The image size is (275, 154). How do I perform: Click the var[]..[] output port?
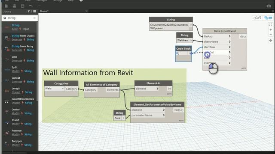point(179,110)
